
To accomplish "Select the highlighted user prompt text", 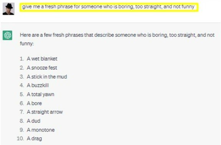I will pos(109,7).
